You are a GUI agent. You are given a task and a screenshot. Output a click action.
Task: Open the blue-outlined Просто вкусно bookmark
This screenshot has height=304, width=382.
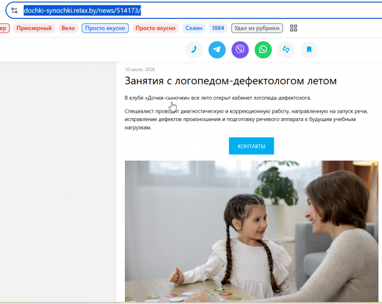105,28
